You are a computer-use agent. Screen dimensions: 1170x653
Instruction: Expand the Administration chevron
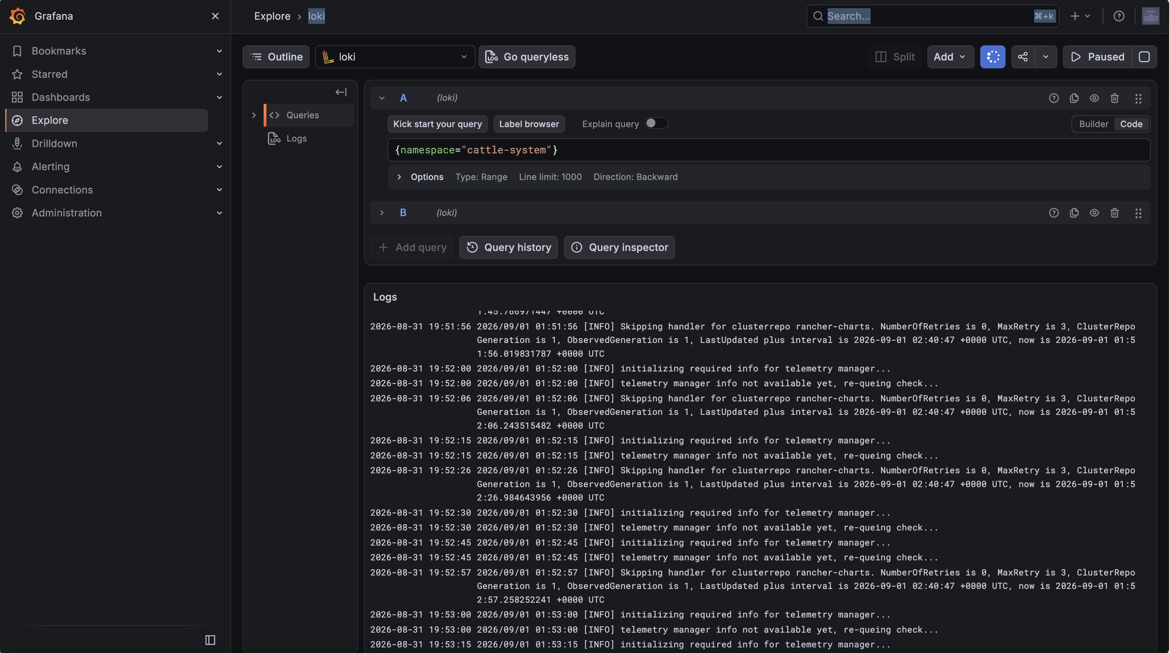[x=219, y=213]
